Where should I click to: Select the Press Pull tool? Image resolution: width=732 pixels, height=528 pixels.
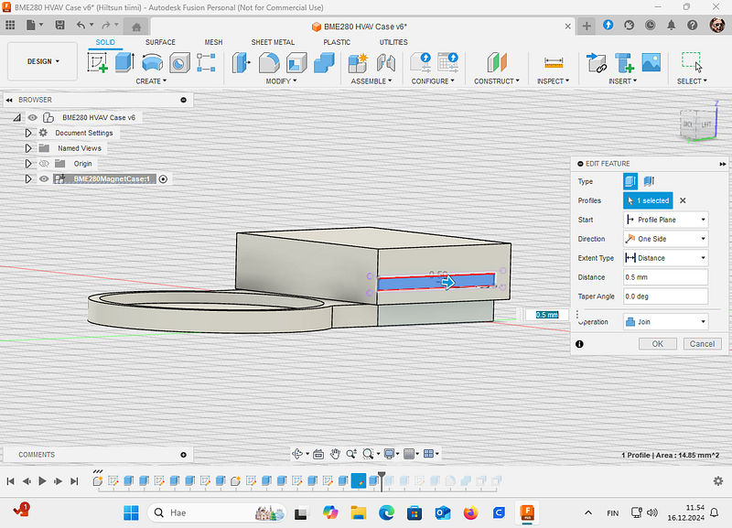click(x=242, y=62)
